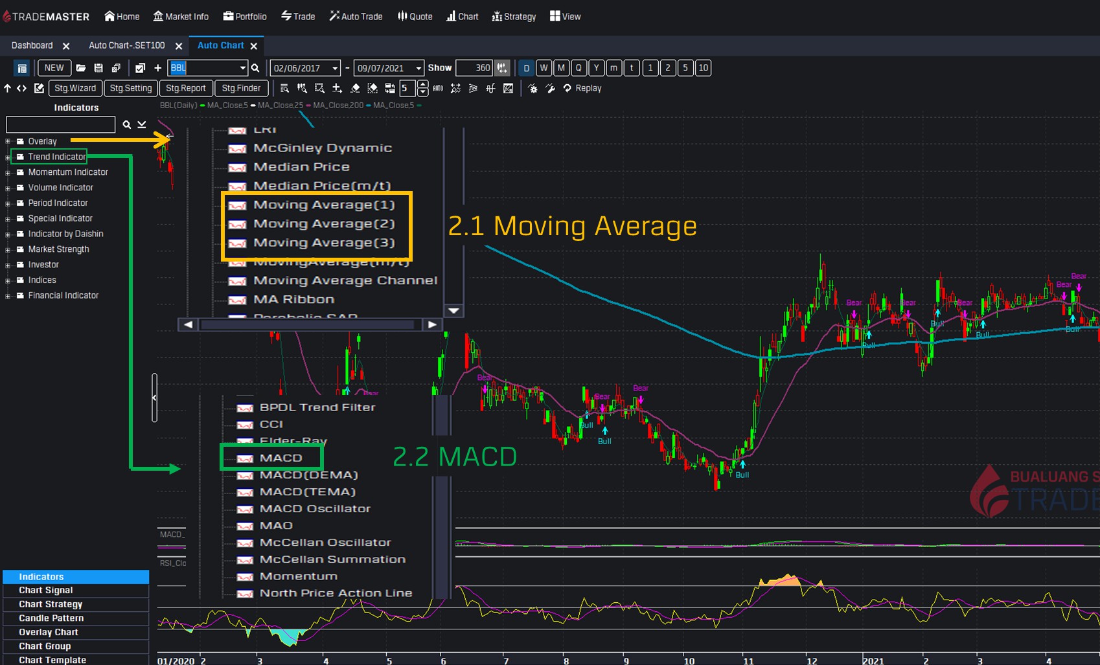Open the BBL symbol dropdown
Viewport: 1100px width, 665px height.
242,68
